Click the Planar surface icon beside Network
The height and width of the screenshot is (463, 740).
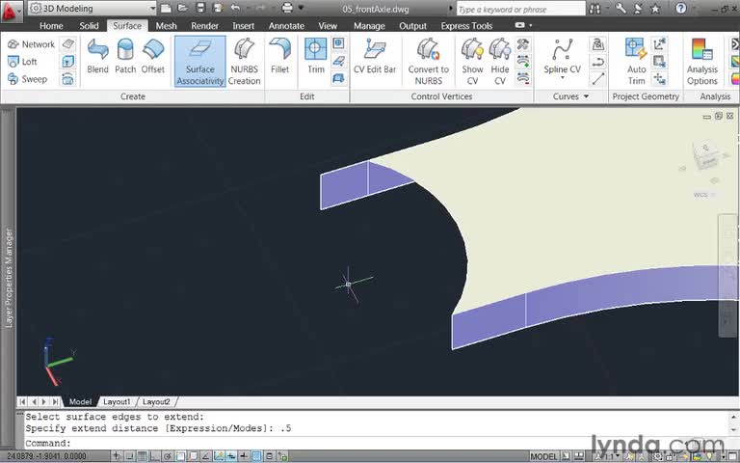[x=68, y=44]
